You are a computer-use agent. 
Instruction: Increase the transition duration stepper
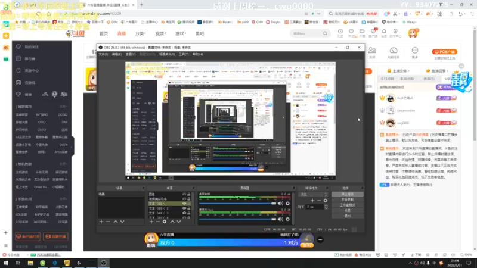pos(326,205)
